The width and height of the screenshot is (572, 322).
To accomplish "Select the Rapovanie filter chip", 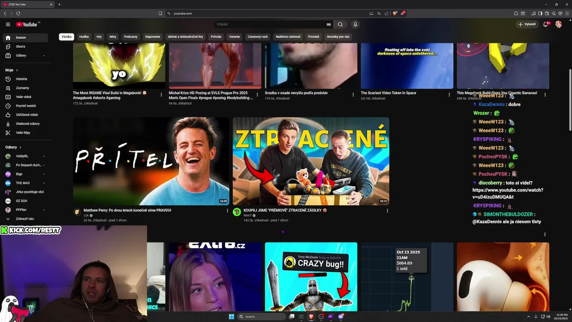I will (x=152, y=37).
